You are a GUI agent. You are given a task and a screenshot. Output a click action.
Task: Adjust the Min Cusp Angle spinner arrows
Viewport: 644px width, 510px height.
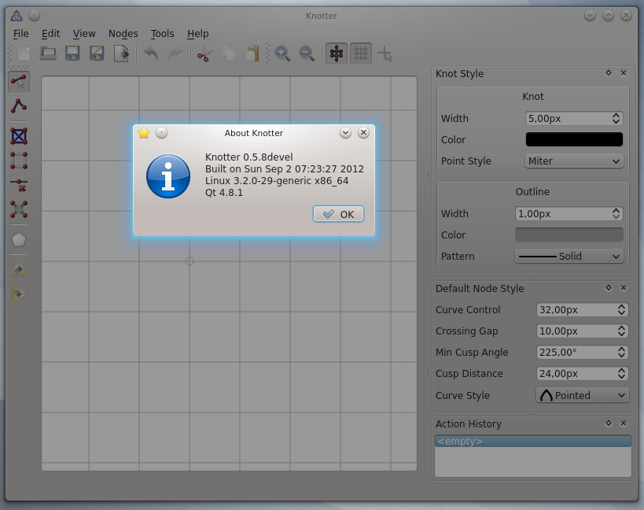[621, 352]
